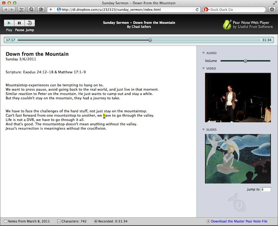Screen dimensions: 278x226
Task: Click the Pear Note pear logo icon
Action: pos(227,24)
